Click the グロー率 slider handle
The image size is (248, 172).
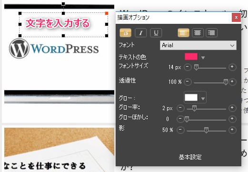(x=194, y=108)
